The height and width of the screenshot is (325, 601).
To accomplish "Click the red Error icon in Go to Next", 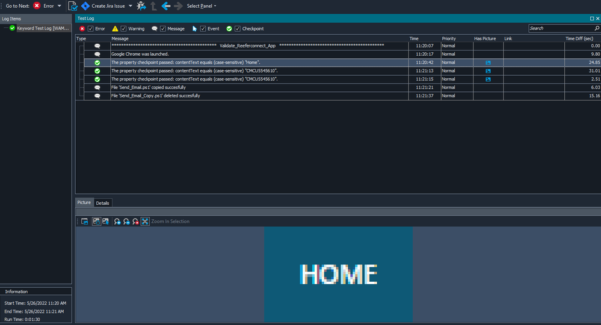I will (37, 6).
